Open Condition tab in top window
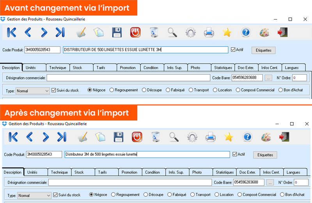312x203 pixels. point(152,68)
